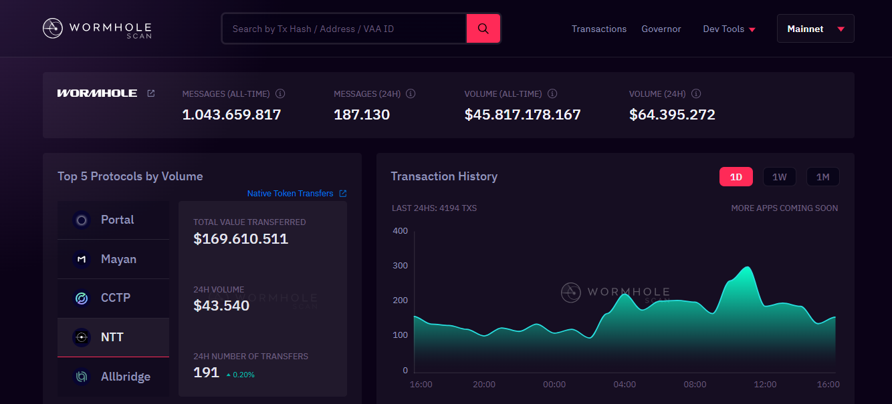The image size is (892, 404).
Task: Click the 'Top 5 Protocols by Volume' heading
Action: pyautogui.click(x=130, y=176)
